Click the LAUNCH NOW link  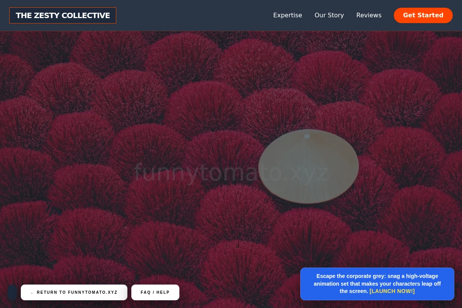(392, 291)
